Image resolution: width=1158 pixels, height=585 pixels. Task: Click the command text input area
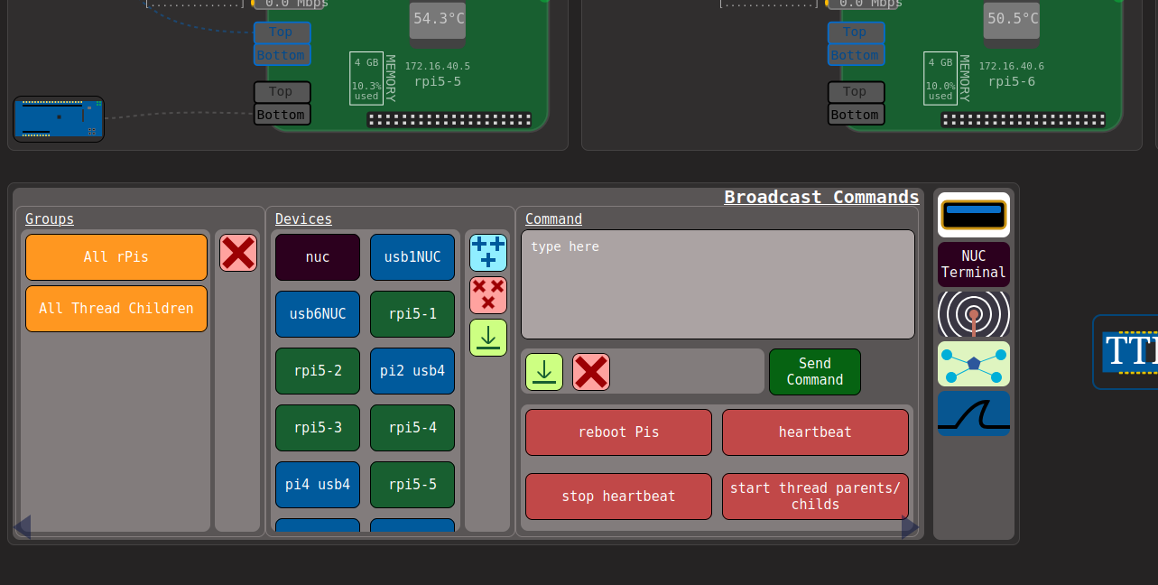718,284
